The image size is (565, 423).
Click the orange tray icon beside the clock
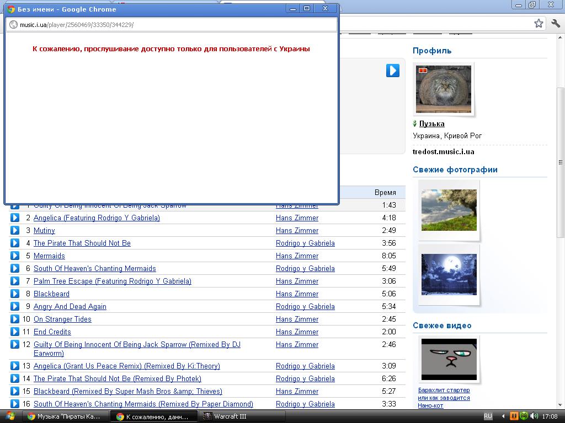514,416
